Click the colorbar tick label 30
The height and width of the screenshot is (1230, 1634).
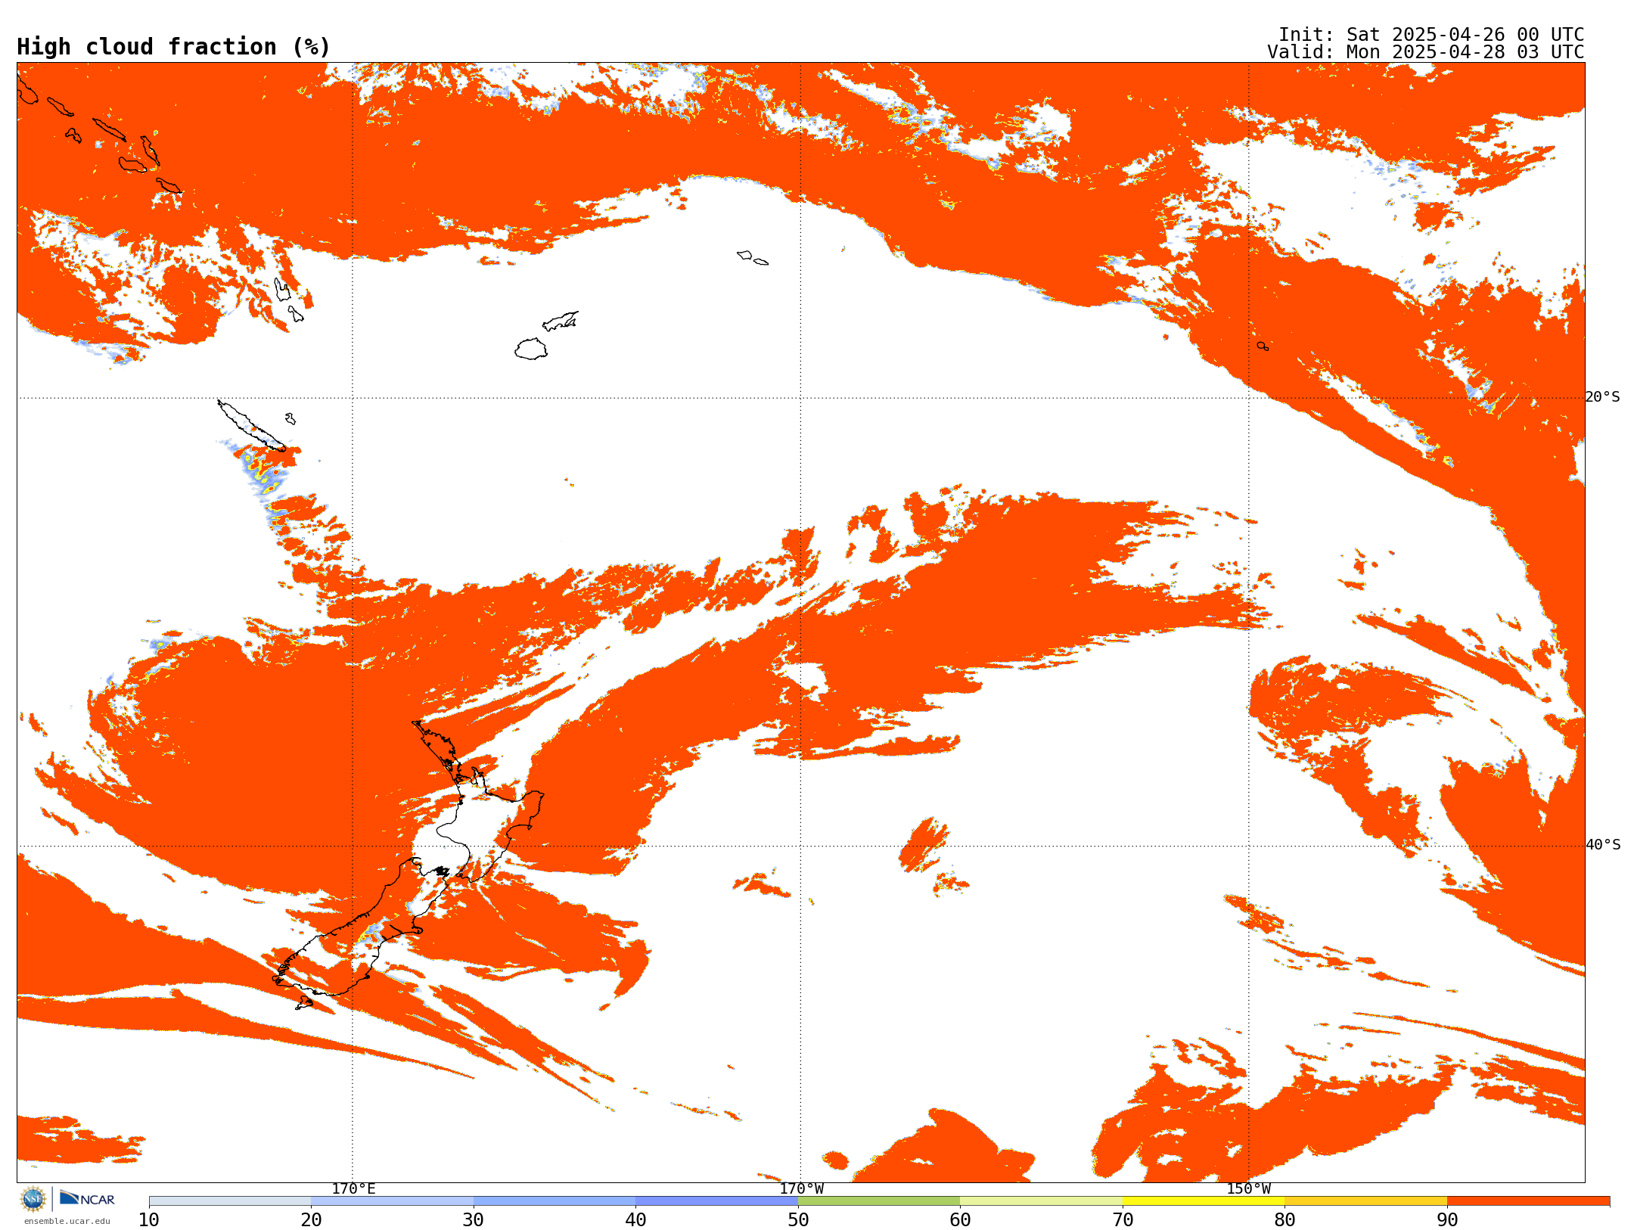pyautogui.click(x=474, y=1219)
